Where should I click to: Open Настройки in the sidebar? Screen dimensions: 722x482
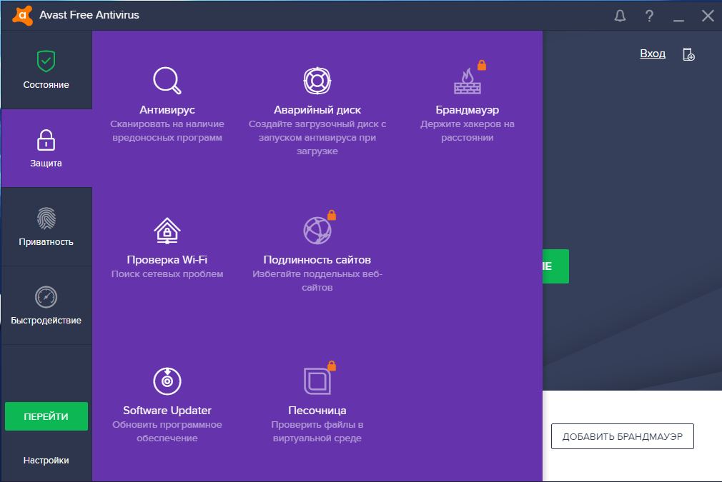(46, 461)
